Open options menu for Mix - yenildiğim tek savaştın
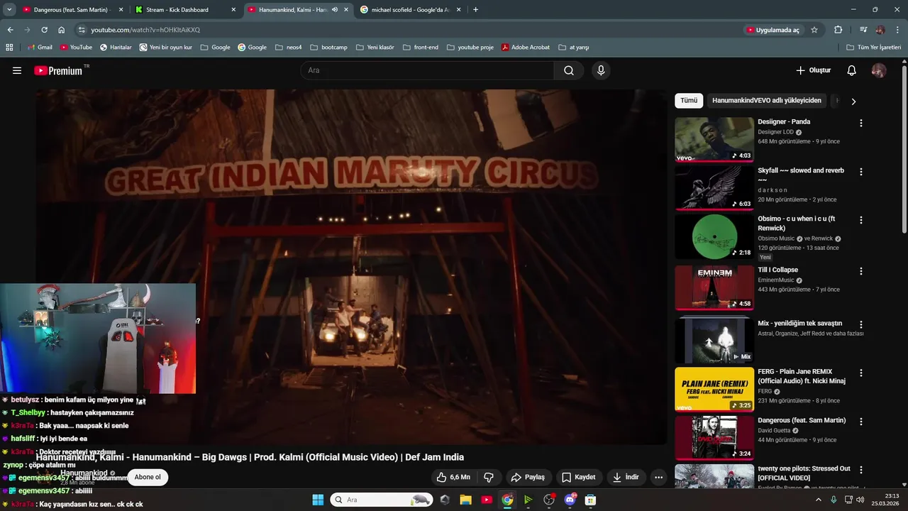 [x=861, y=324]
